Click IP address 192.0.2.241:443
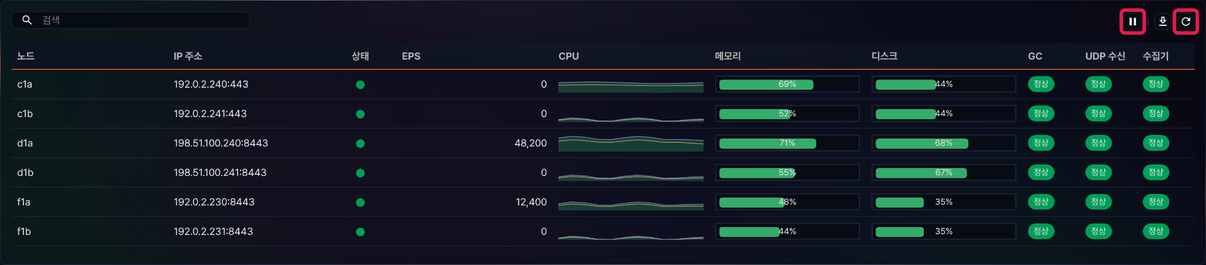Image resolution: width=1206 pixels, height=265 pixels. point(210,114)
